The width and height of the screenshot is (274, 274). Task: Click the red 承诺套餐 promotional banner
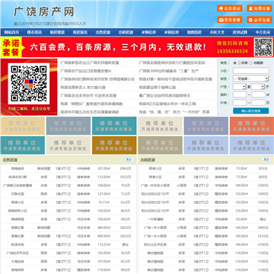(x=137, y=47)
